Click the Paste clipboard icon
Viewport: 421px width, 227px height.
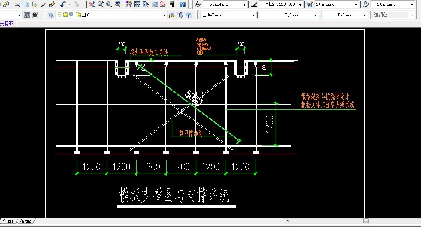coord(34,4)
